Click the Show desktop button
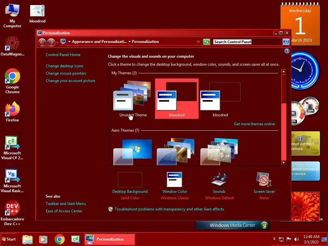The width and height of the screenshot is (328, 246). [x=324, y=239]
